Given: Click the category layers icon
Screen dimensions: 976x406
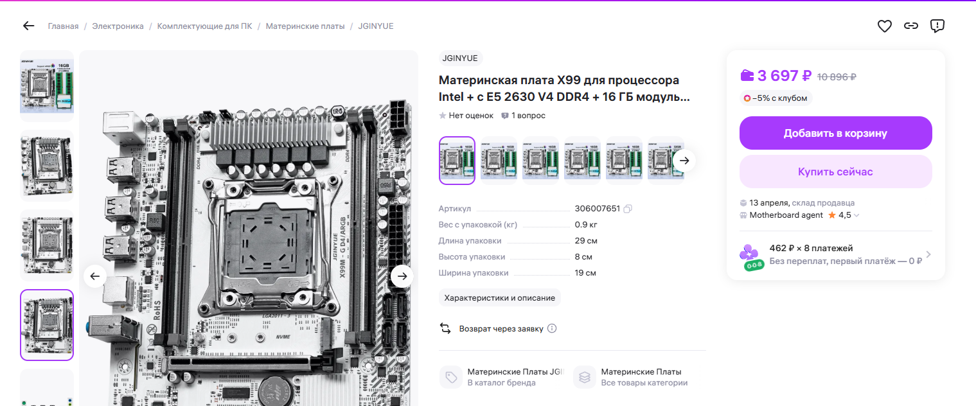Looking at the screenshot, I should (585, 377).
